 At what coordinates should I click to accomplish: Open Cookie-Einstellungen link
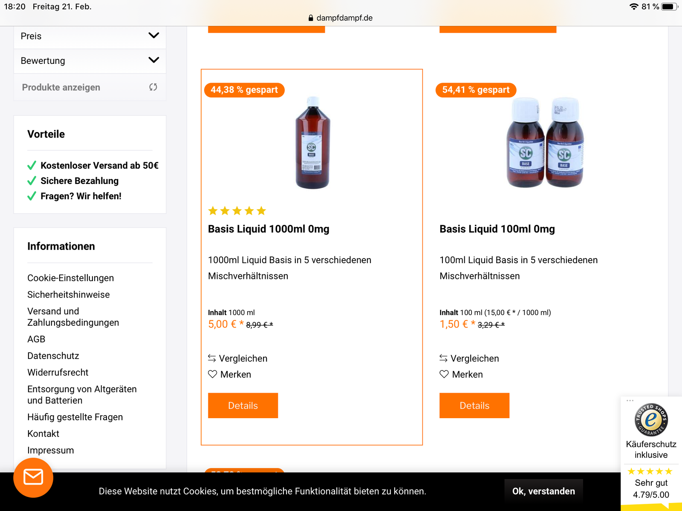(71, 278)
